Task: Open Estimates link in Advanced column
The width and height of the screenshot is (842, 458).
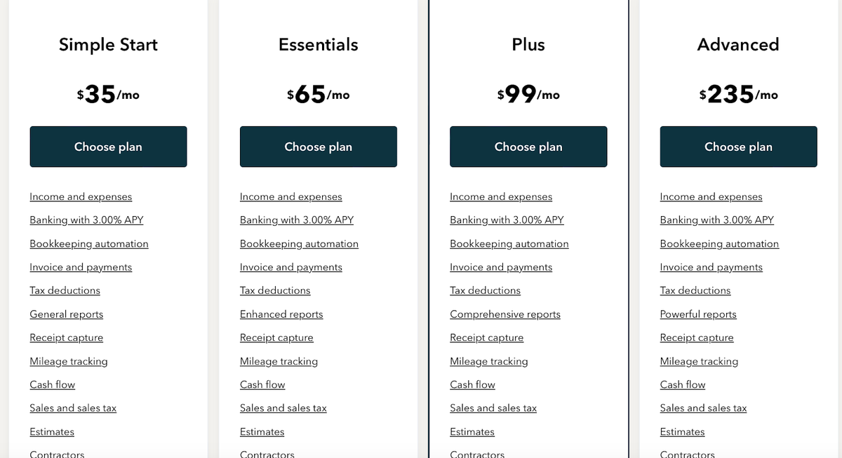Action: tap(682, 432)
